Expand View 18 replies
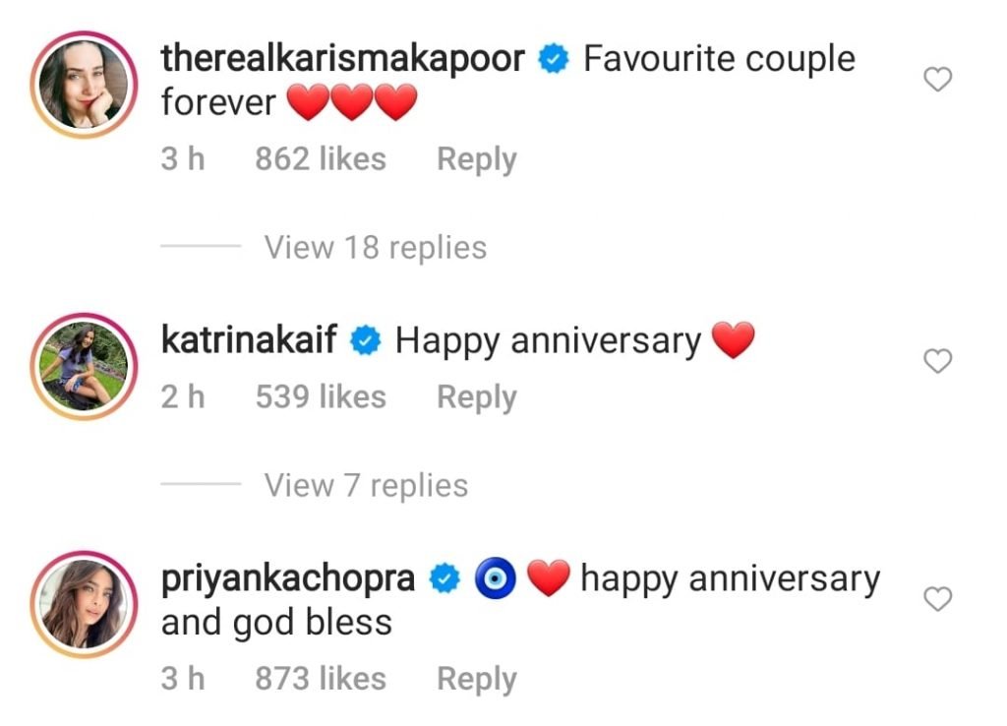Viewport: 1007px width, 726px height. (x=375, y=247)
